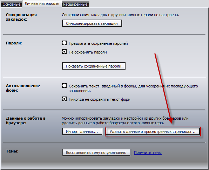This screenshot has width=209, height=170.
Task: Open the Расширенные tab
Action: point(75,4)
